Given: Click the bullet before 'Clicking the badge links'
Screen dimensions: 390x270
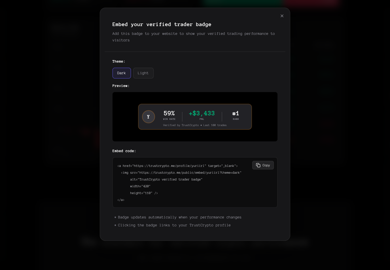Looking at the screenshot, I should pyautogui.click(x=115, y=225).
